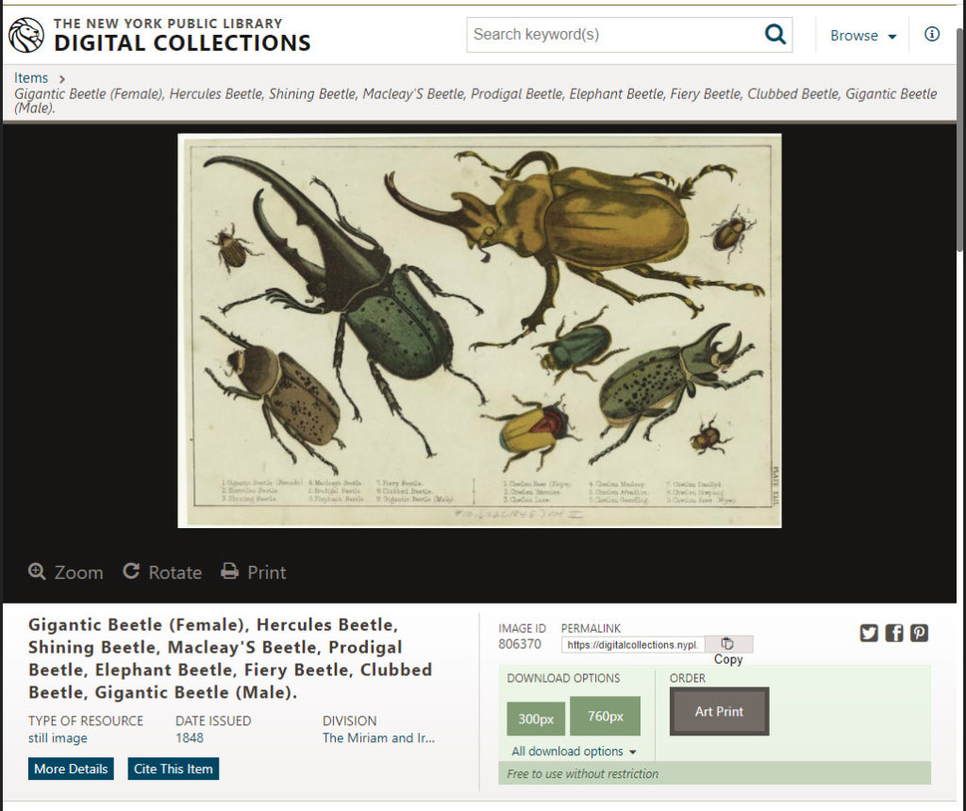Image resolution: width=966 pixels, height=811 pixels.
Task: Click the Cite This Item button
Action: pos(174,769)
